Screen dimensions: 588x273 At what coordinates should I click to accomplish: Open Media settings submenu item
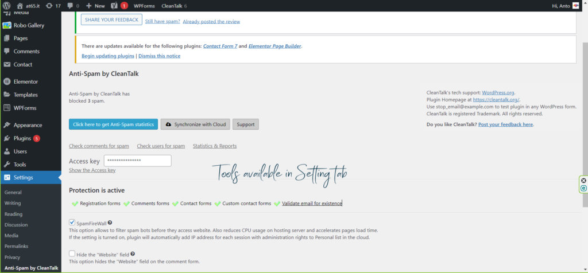coord(11,236)
